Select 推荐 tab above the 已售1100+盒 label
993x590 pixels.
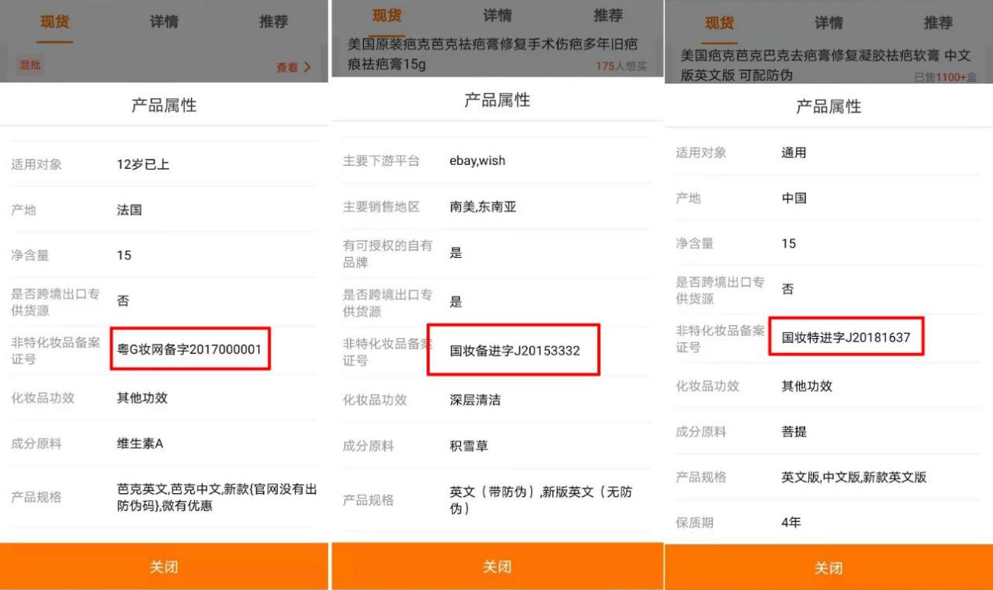[x=938, y=23]
